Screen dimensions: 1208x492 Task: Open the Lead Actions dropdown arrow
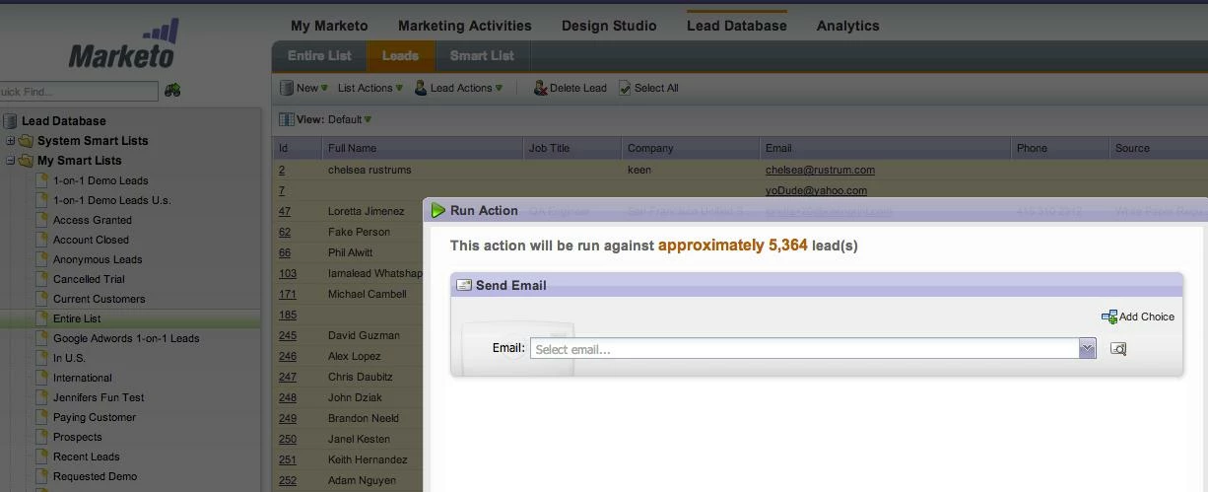500,89
